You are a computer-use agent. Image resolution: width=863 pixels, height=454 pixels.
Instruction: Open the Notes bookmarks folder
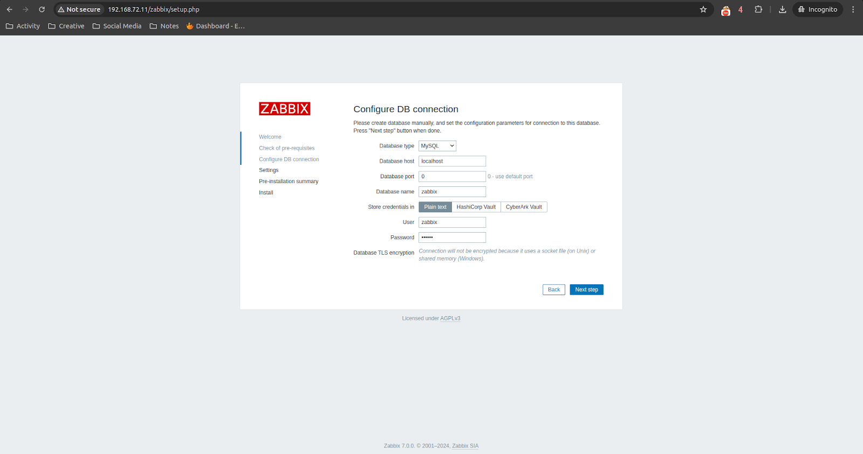point(164,26)
